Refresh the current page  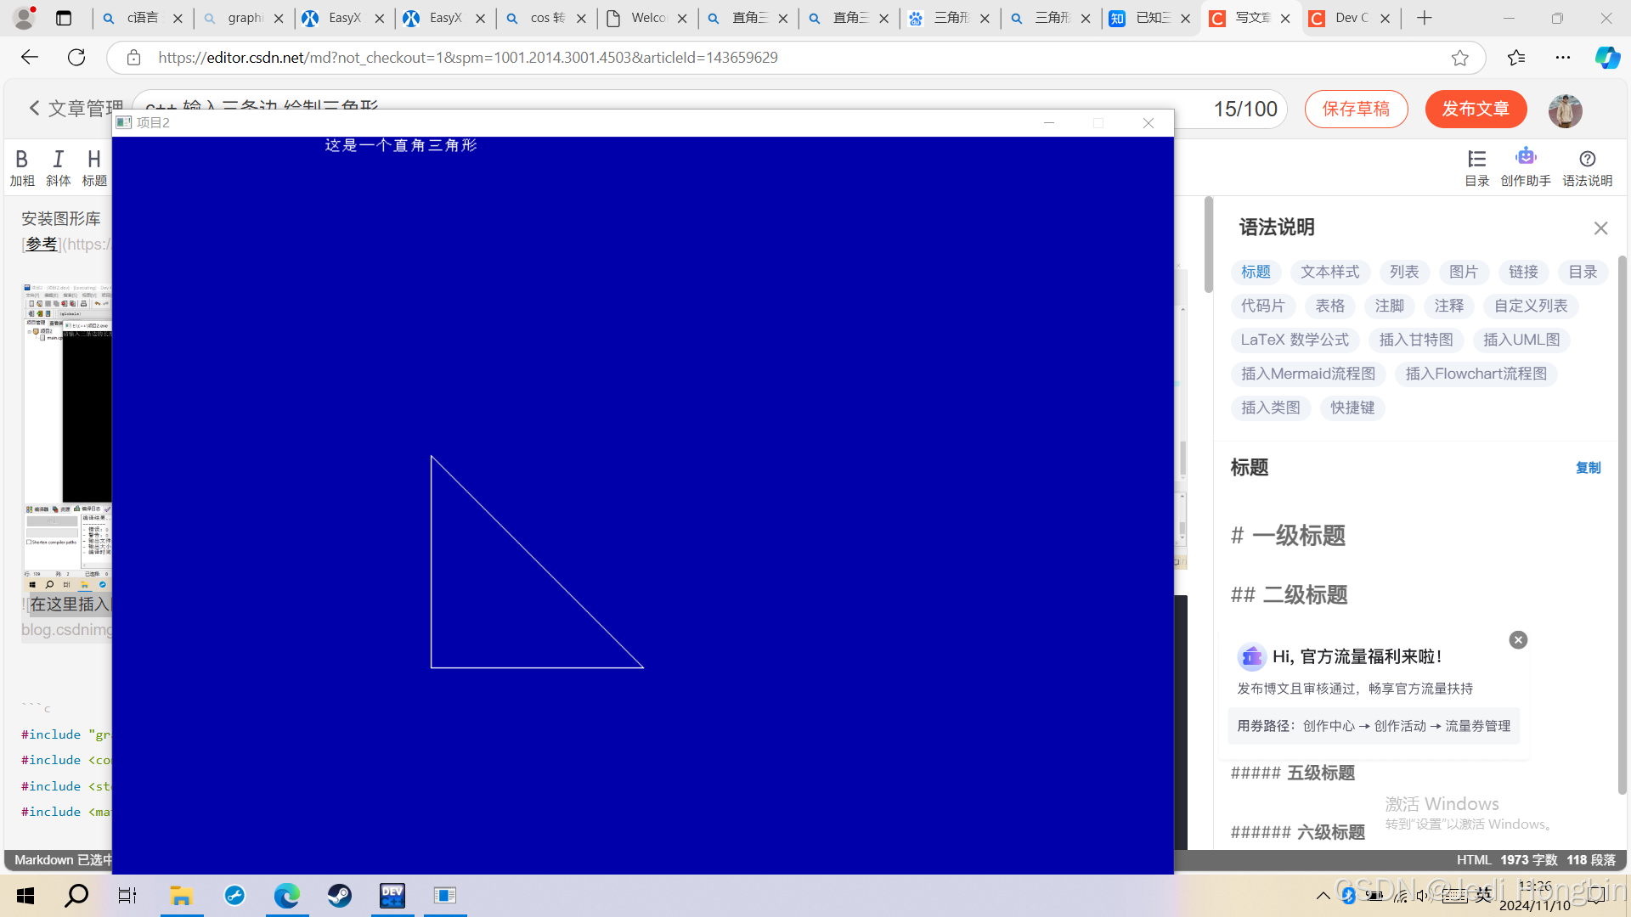point(76,58)
